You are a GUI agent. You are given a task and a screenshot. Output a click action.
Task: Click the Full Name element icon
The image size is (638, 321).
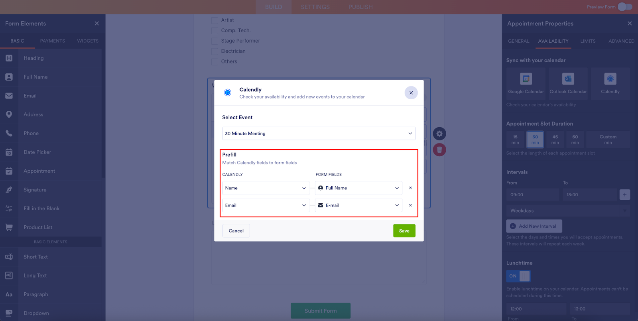point(9,77)
